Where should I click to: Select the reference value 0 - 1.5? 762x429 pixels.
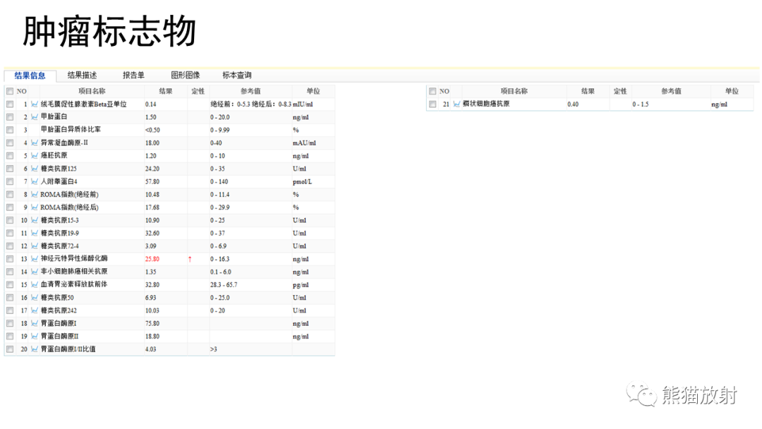641,104
